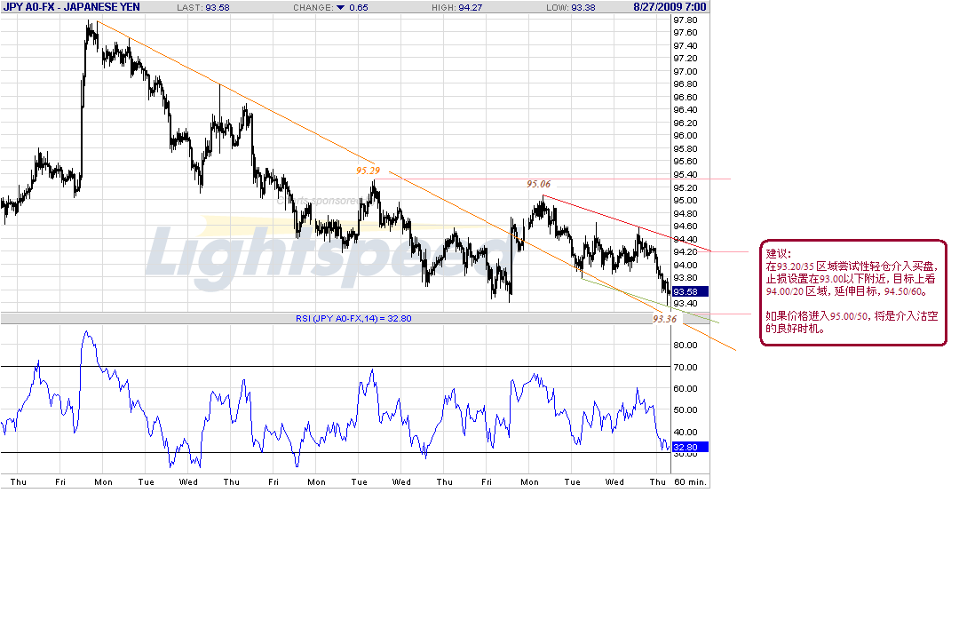Screen dimensions: 967x620
Task: Click the 93.80 price axis label
Action: tap(686, 278)
